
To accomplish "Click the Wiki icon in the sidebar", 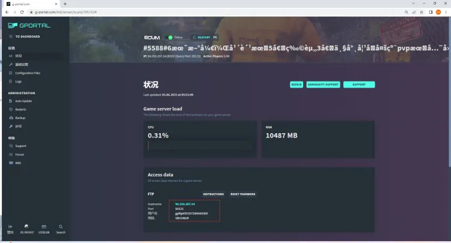I will tap(10, 163).
